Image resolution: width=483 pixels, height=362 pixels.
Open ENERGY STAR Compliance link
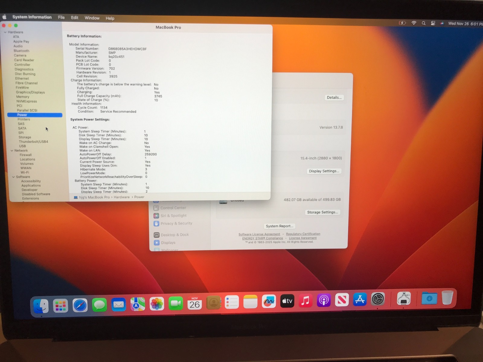(x=263, y=238)
